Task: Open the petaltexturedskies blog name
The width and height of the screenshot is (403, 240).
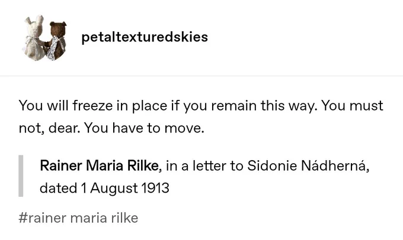Action: [x=145, y=37]
